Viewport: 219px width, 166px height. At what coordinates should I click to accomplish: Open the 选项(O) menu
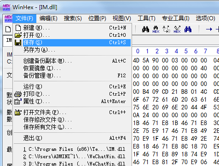coord(205,18)
